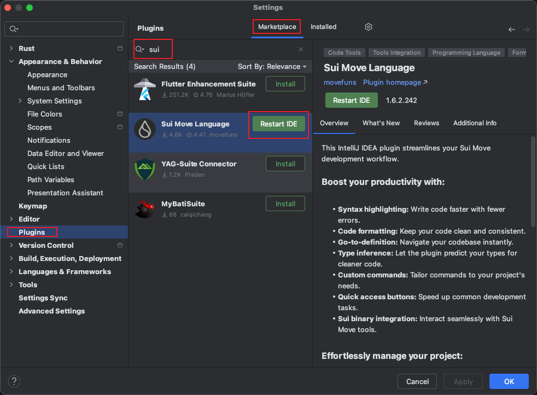The height and width of the screenshot is (395, 537).
Task: Expand the System Settings node
Action: point(20,101)
